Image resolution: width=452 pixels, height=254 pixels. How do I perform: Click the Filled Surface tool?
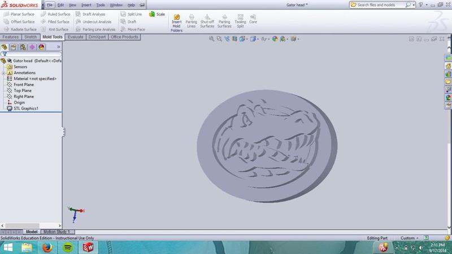55,22
